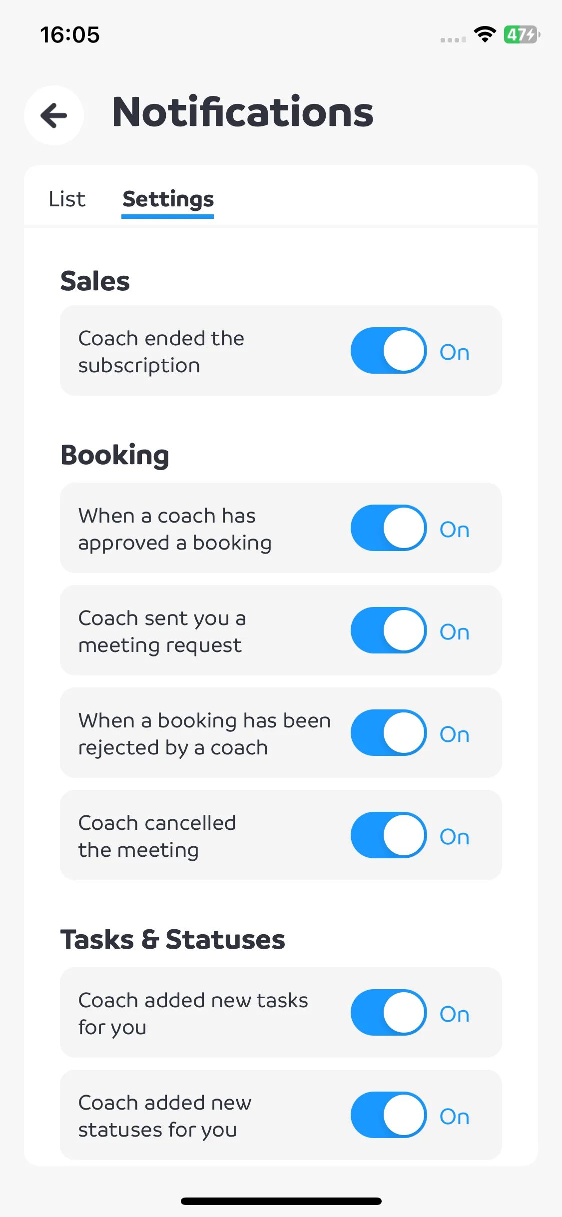Switch to the List tab
This screenshot has height=1217, width=562.
[x=67, y=199]
